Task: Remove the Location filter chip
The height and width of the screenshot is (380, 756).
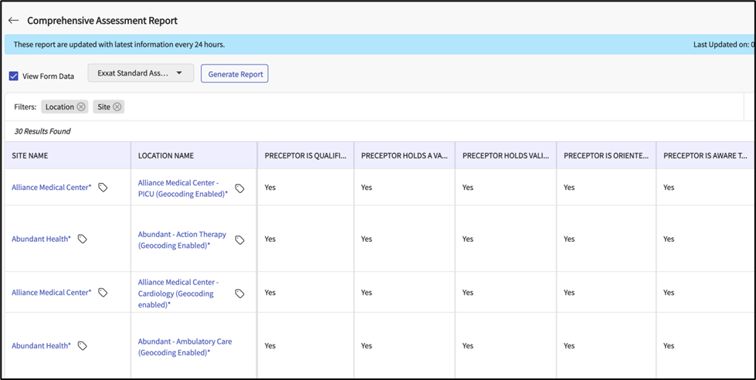Action: 81,107
